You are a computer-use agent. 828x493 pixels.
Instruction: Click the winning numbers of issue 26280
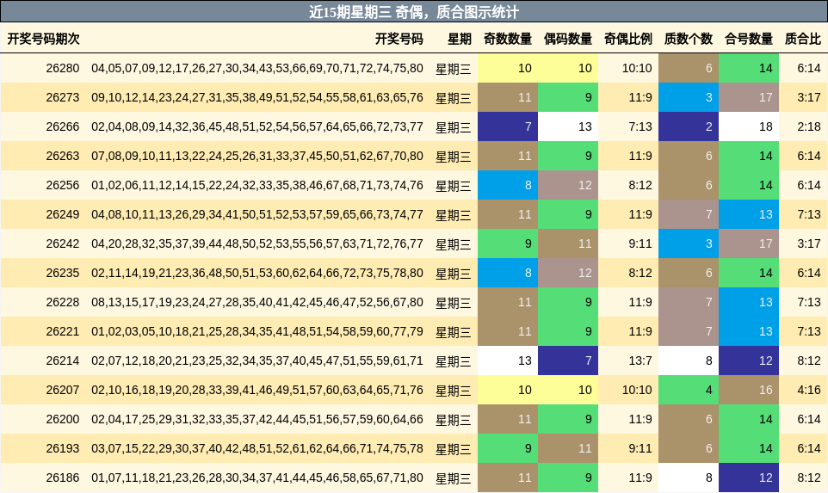(257, 68)
